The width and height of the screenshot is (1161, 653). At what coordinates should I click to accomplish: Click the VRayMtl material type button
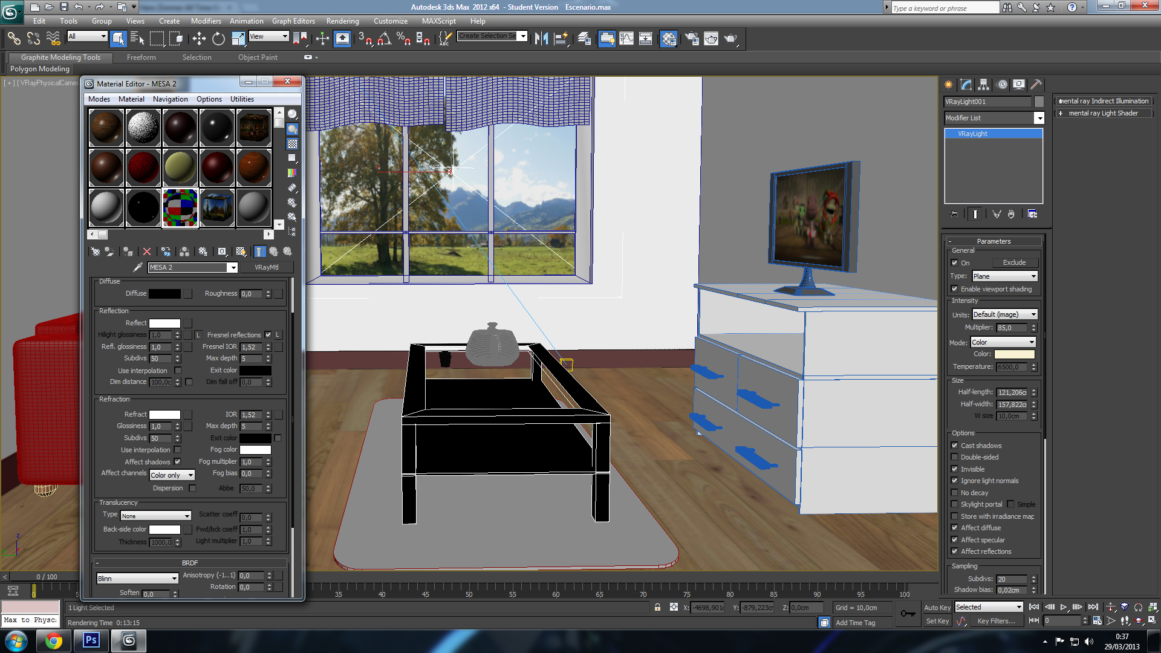(266, 267)
